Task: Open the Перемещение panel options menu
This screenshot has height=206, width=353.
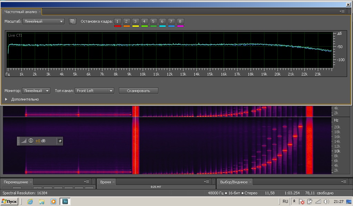Action: point(87,182)
